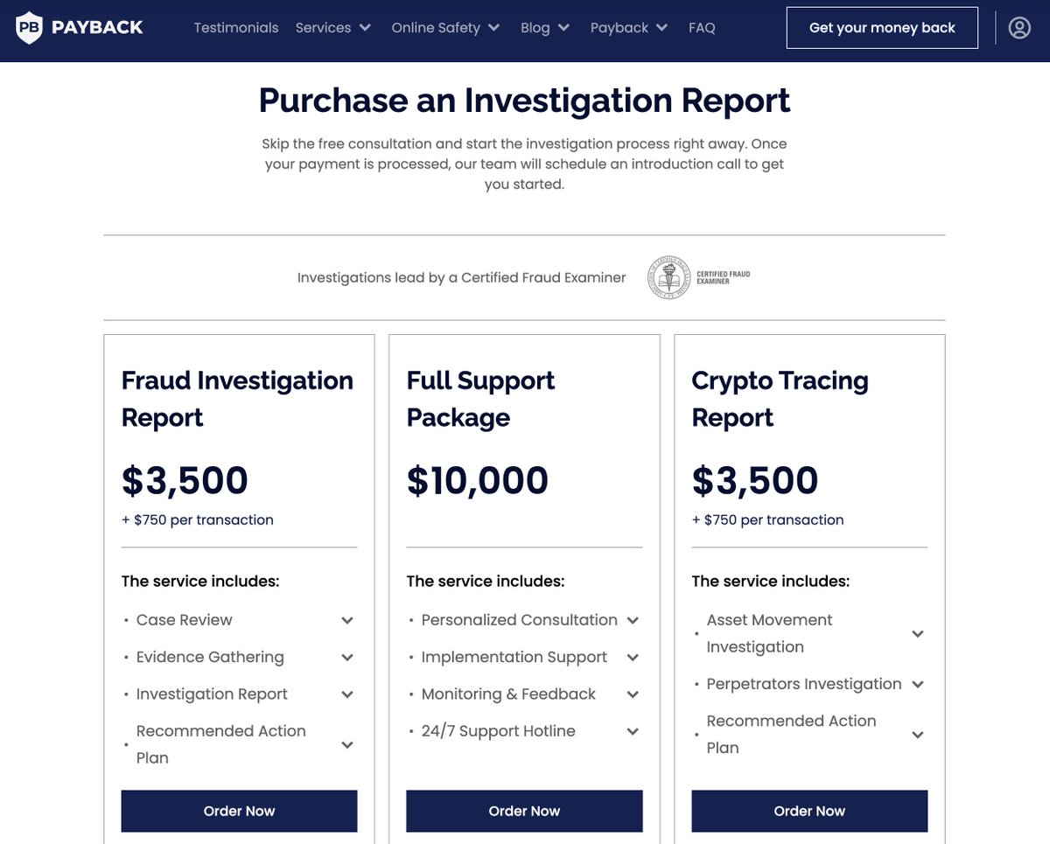Open the Blog dropdown menu
The height and width of the screenshot is (844, 1050).
tap(545, 28)
